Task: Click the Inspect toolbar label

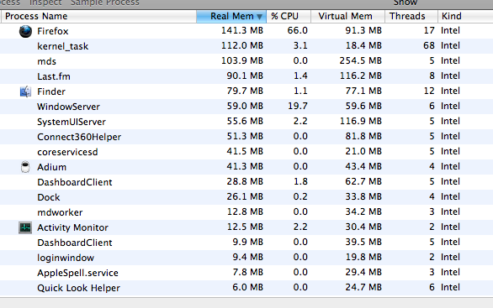Action: [x=45, y=3]
